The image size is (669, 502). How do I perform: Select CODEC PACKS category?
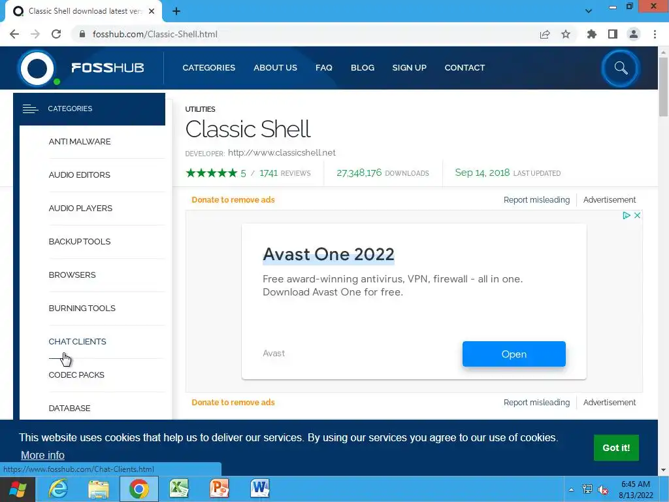[x=76, y=375]
